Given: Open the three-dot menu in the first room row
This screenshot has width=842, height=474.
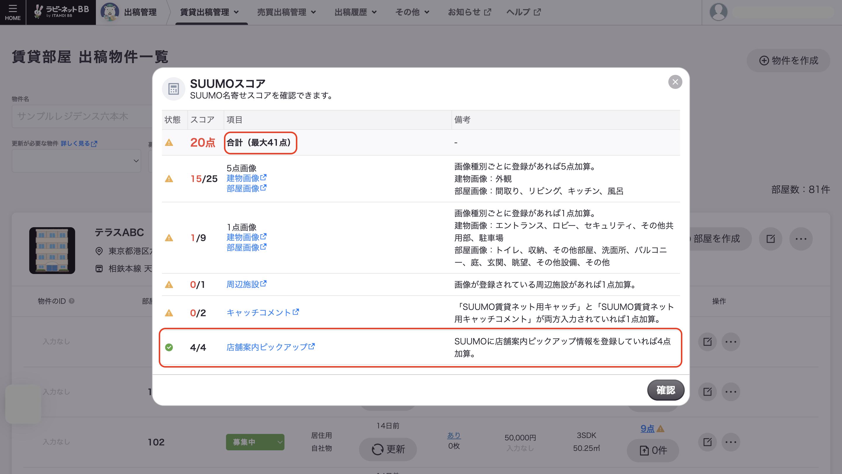Looking at the screenshot, I should pyautogui.click(x=731, y=342).
